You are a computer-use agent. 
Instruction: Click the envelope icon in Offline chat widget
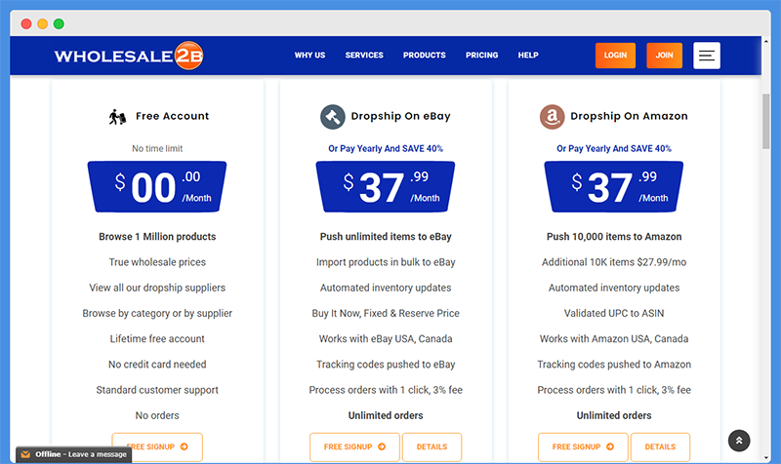(26, 454)
